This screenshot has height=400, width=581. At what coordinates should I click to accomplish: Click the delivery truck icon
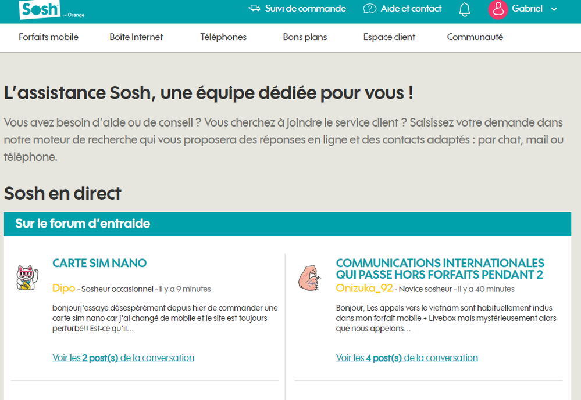(254, 9)
